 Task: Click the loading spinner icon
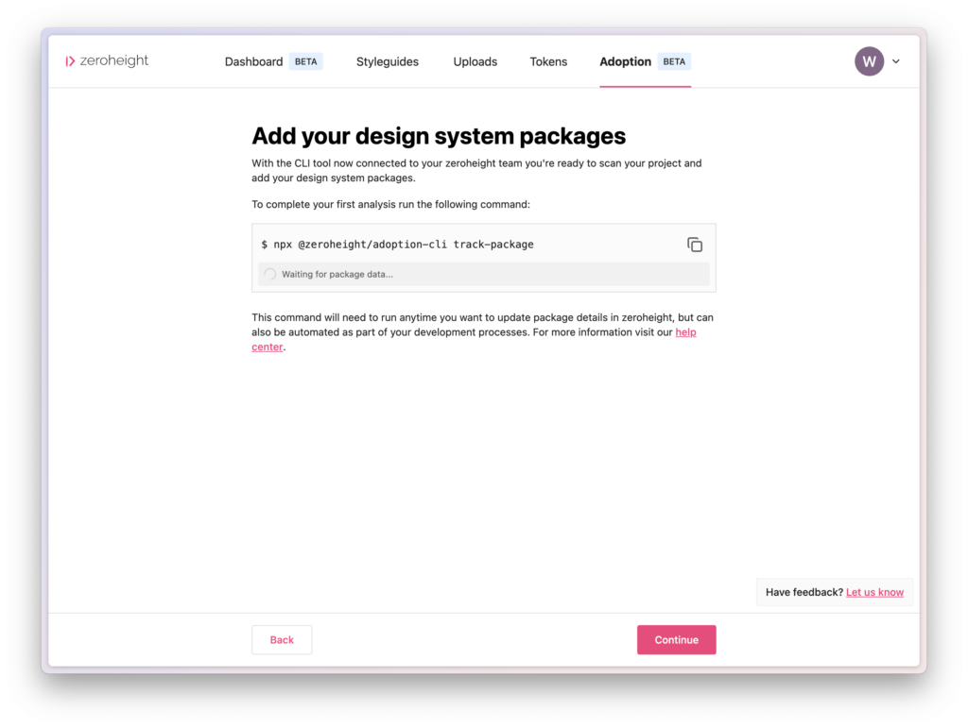tap(270, 275)
